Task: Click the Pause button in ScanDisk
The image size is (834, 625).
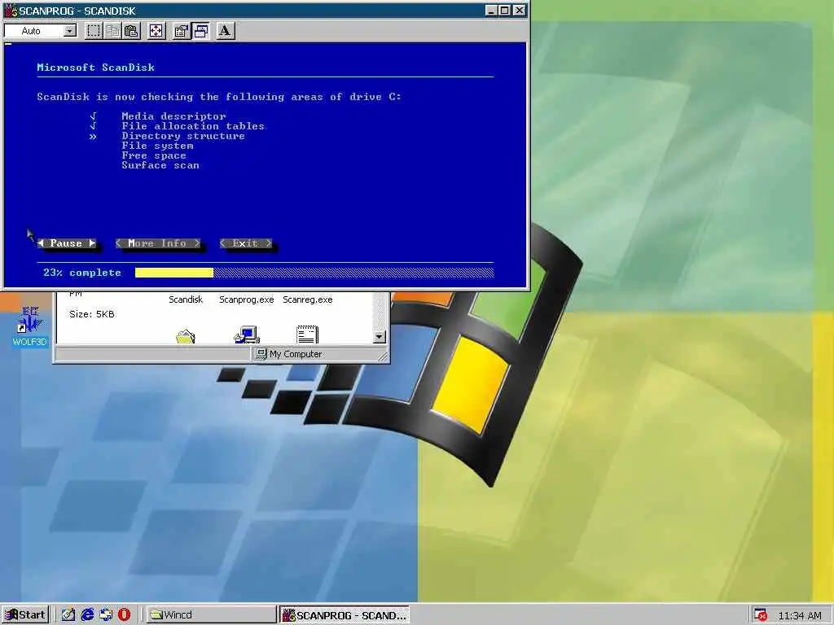Action: click(67, 243)
